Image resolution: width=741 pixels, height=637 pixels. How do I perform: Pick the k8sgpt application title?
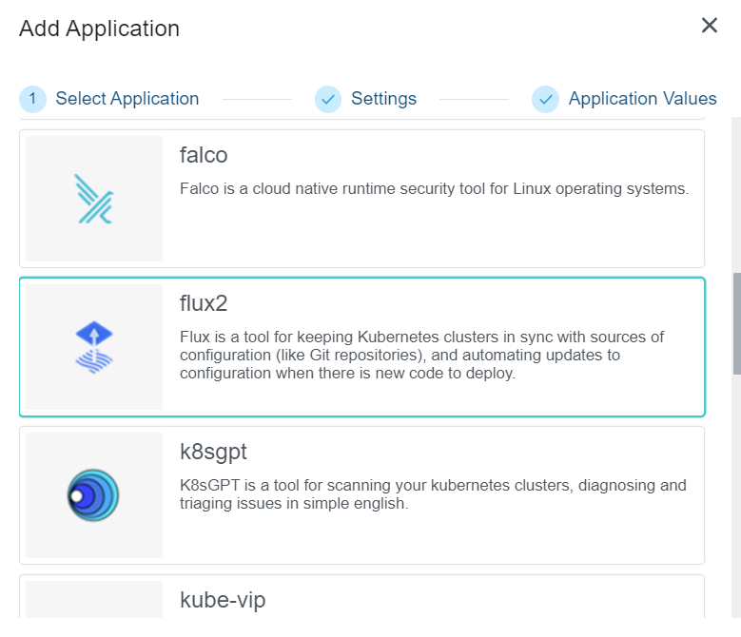click(213, 452)
